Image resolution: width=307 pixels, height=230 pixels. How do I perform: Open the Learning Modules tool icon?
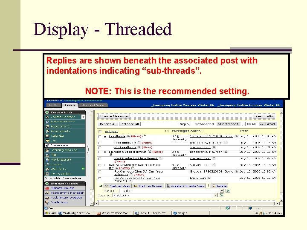[47, 150]
